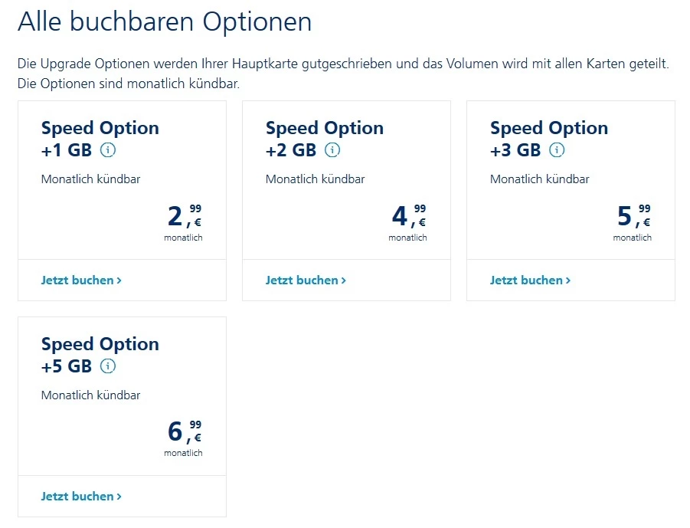Screen dimensions: 690x528
Task: Click the 4,99 € monthly price
Action: pos(409,218)
